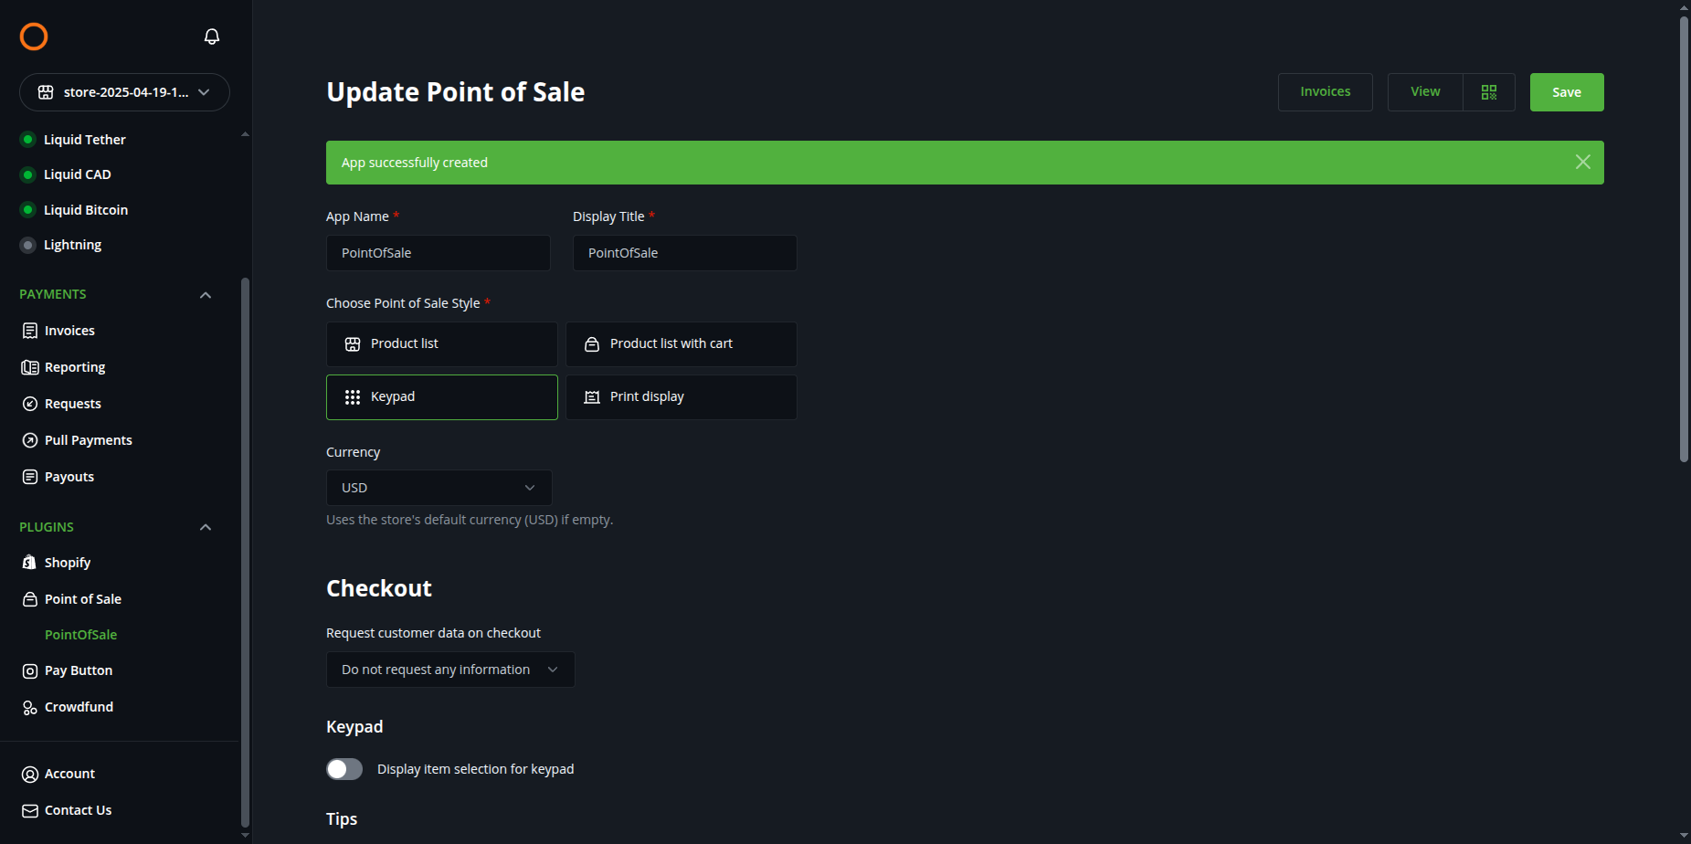Dismiss the success alert with X
Image resolution: width=1691 pixels, height=844 pixels.
point(1583,162)
